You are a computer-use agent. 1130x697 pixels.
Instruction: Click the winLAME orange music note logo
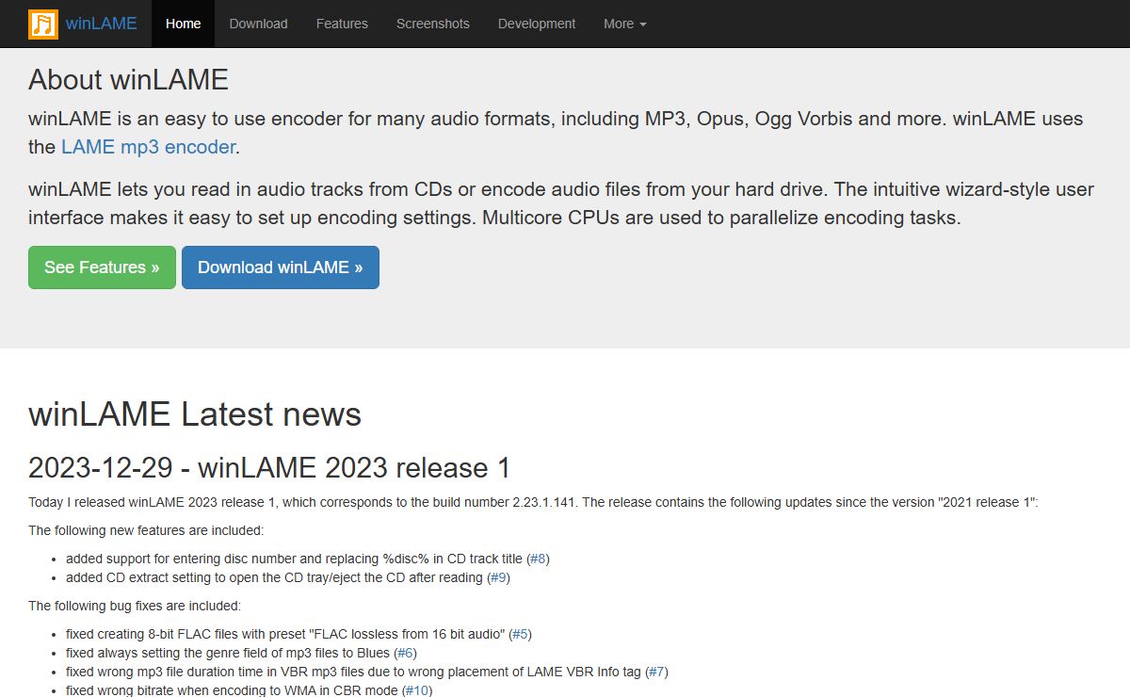pos(43,24)
